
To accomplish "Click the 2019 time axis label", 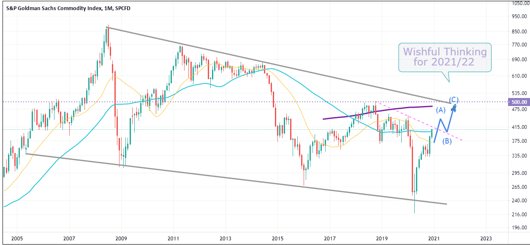I will click(382, 239).
